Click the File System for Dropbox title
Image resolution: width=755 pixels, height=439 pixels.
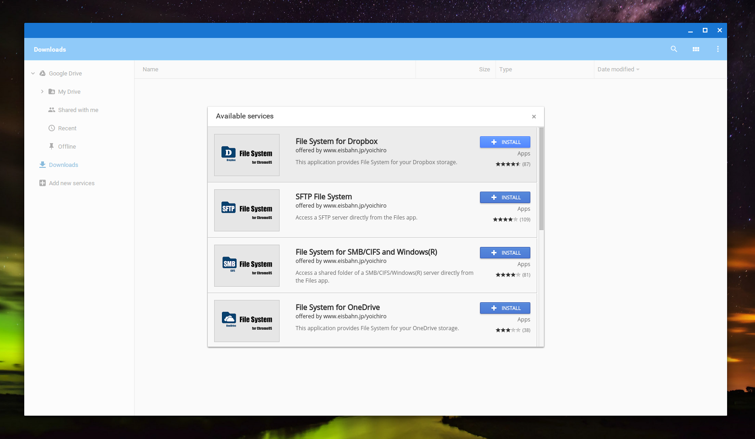pyautogui.click(x=336, y=141)
